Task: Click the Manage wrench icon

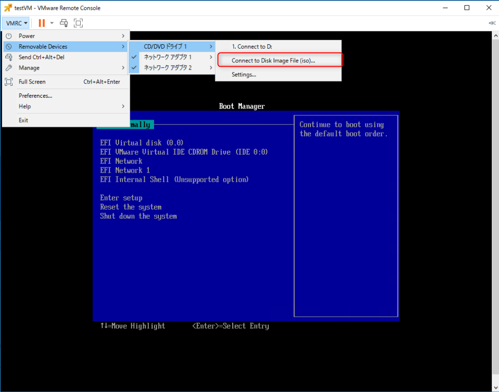Action: (x=9, y=68)
